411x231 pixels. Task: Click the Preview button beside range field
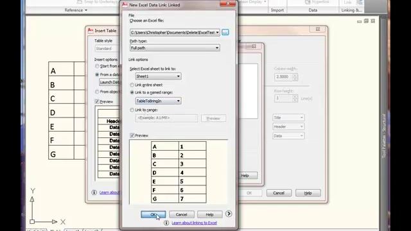(213, 118)
